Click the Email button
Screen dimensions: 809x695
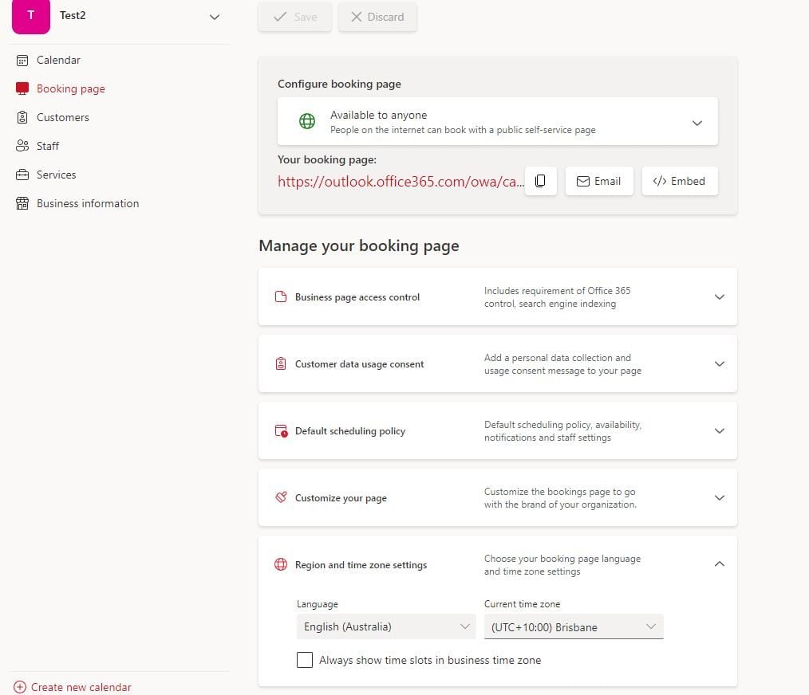pyautogui.click(x=599, y=181)
